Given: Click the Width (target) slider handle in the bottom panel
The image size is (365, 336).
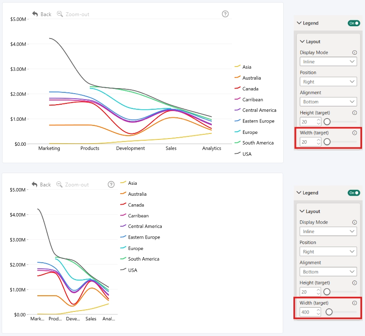Looking at the screenshot, I should [x=329, y=312].
